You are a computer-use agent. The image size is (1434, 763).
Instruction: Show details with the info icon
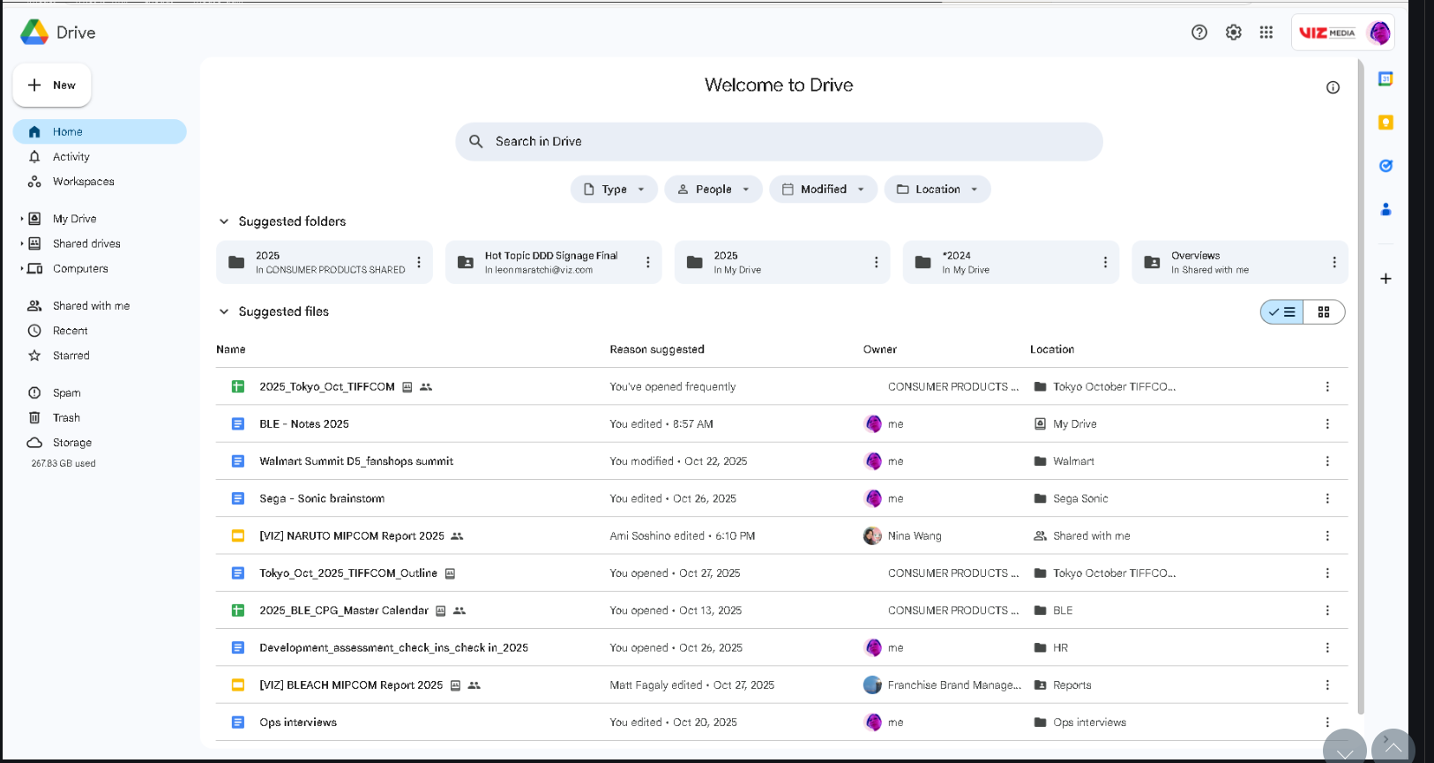1333,87
